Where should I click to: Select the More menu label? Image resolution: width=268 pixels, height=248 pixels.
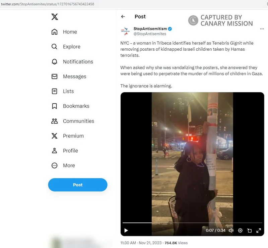click(69, 165)
